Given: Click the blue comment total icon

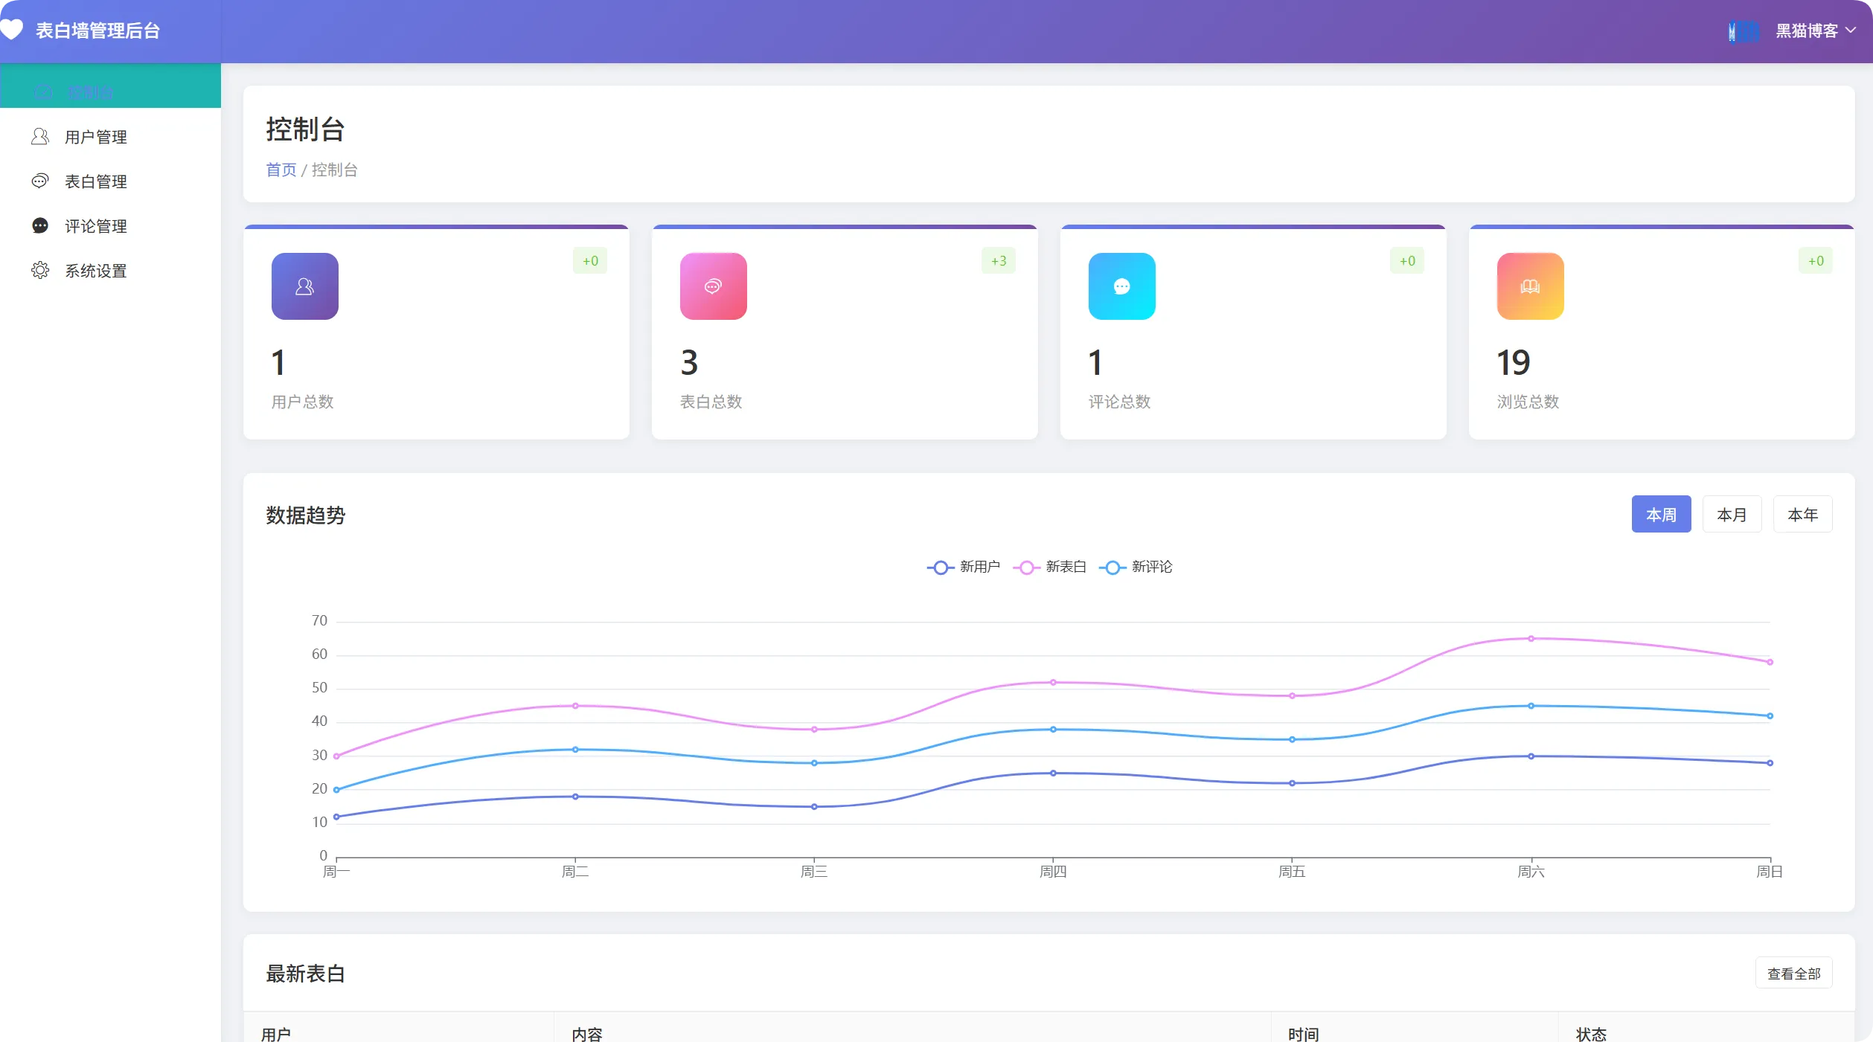Looking at the screenshot, I should click(x=1121, y=286).
